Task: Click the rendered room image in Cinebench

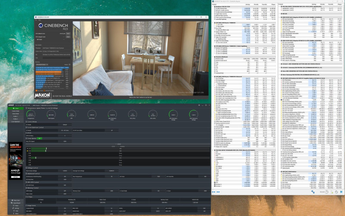Action: [x=141, y=58]
